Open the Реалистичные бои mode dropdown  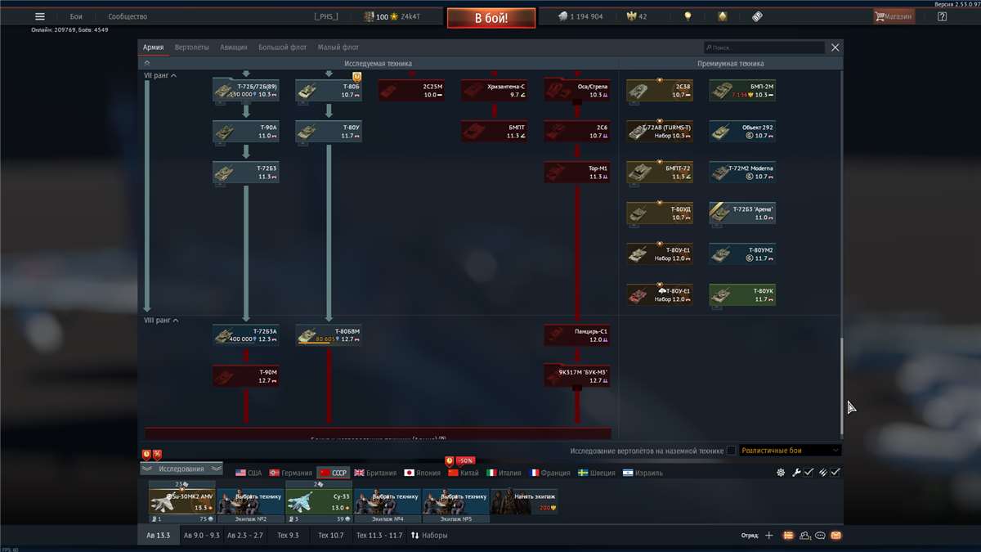(x=790, y=451)
